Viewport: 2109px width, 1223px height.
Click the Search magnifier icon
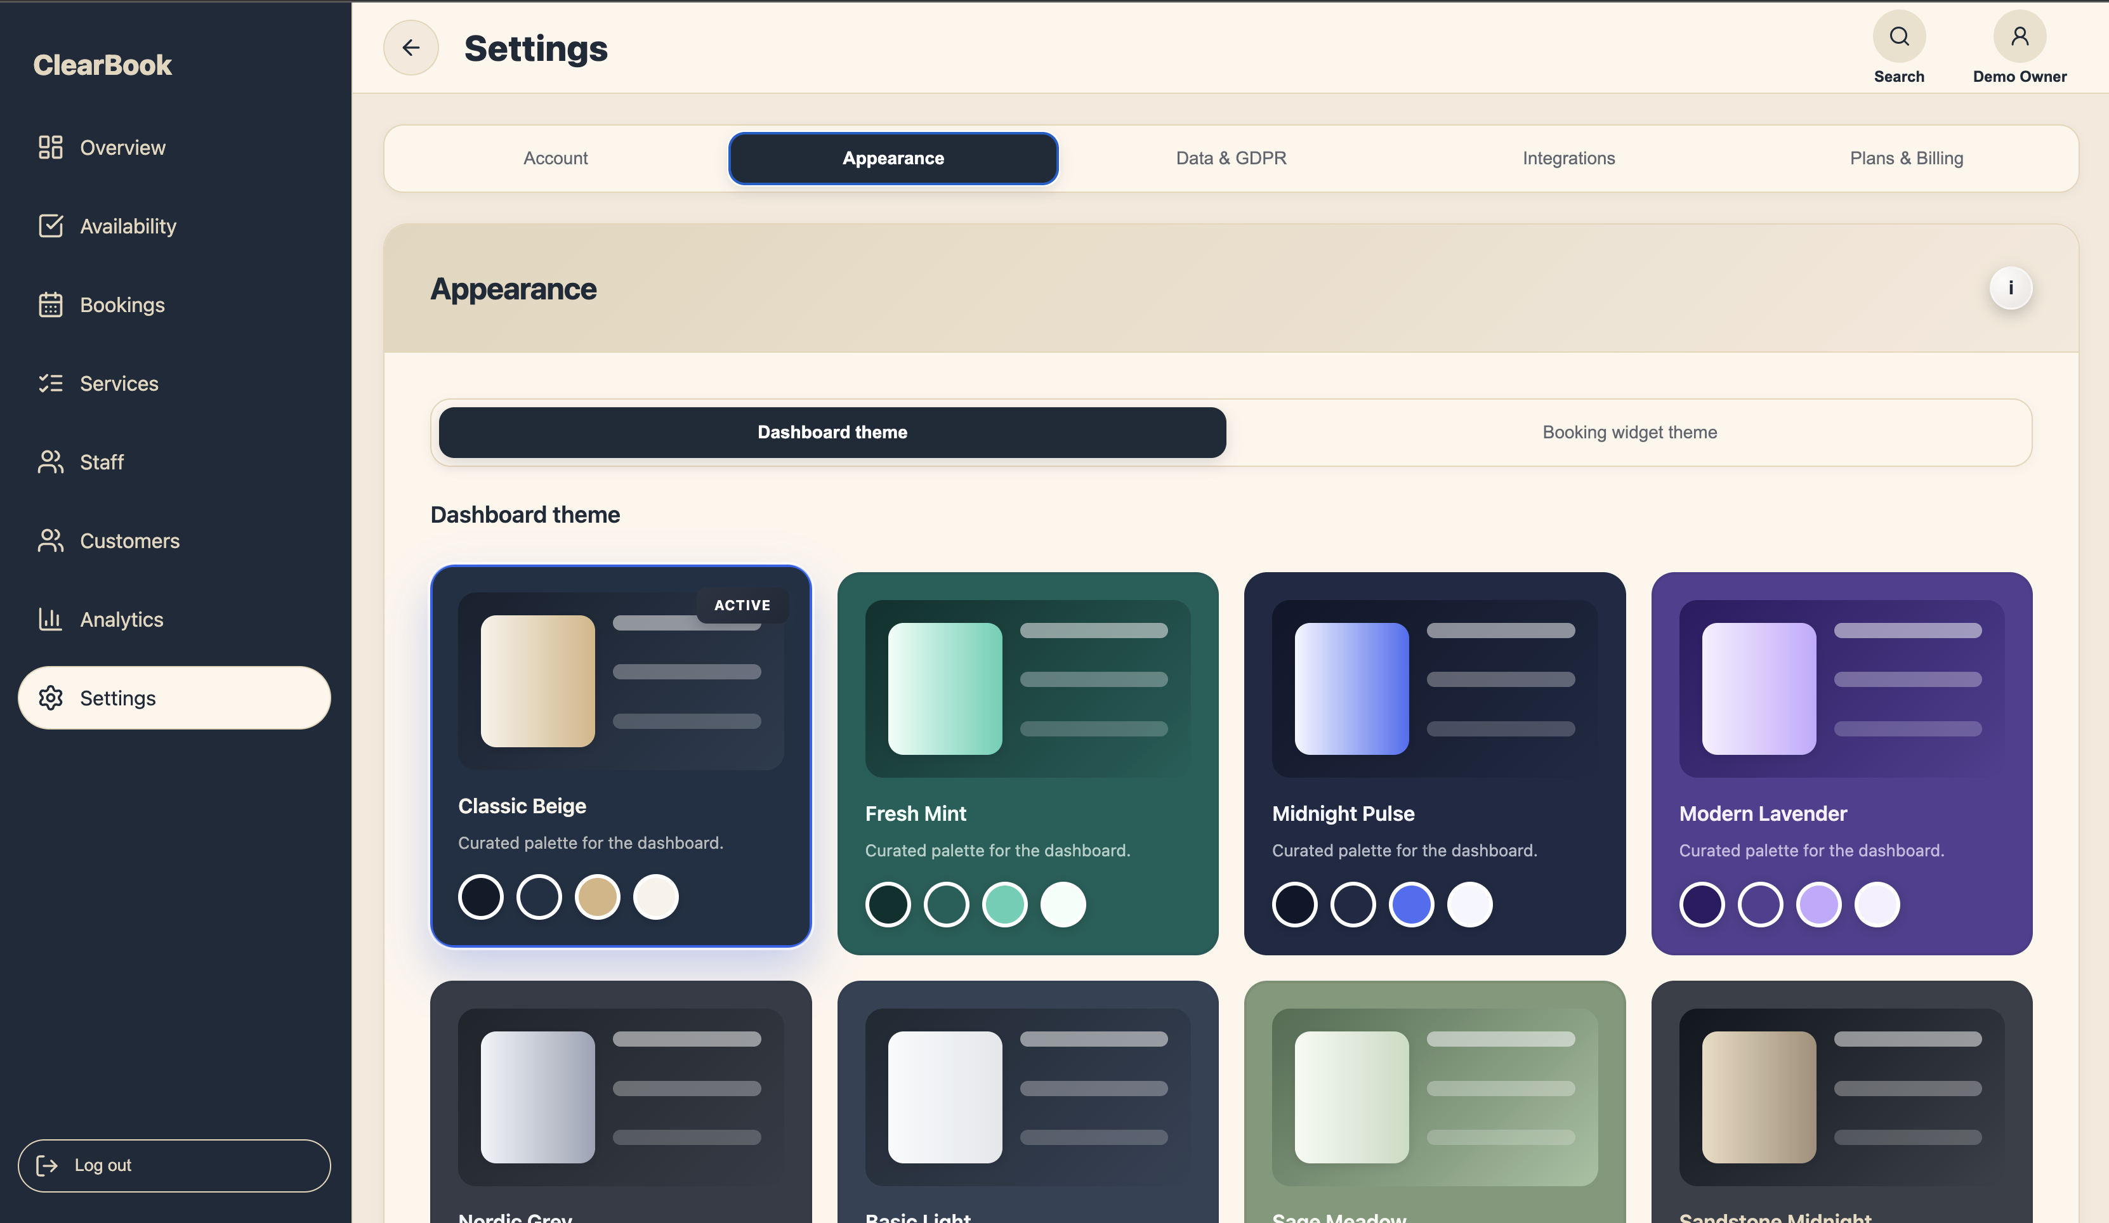[x=1899, y=36]
